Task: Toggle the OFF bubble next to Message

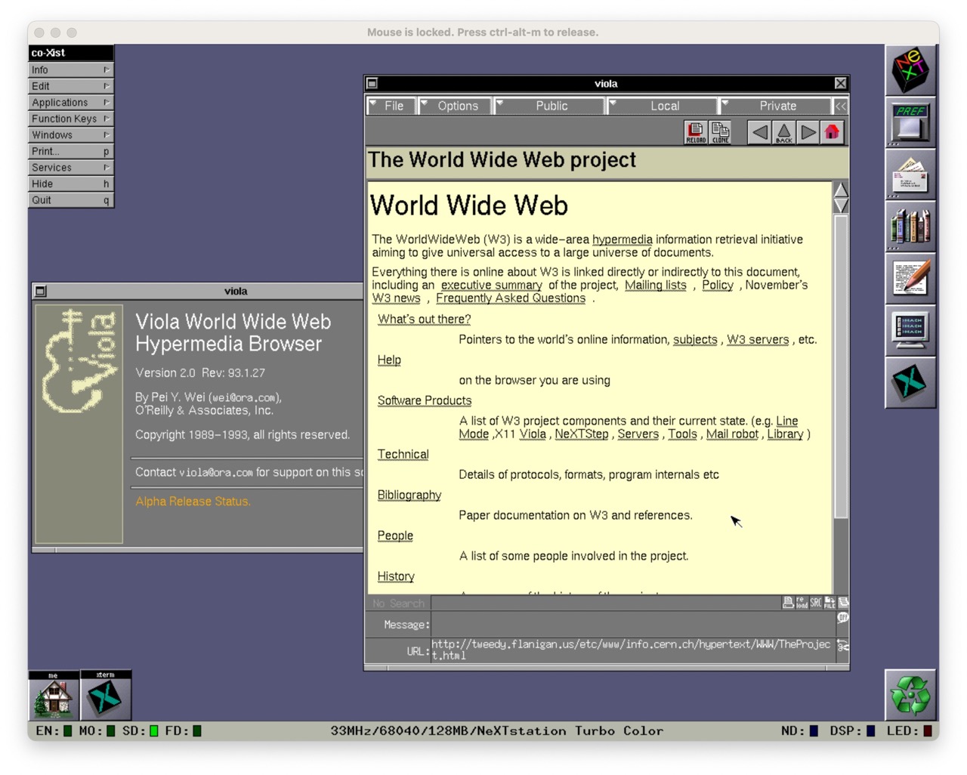Action: pos(842,618)
